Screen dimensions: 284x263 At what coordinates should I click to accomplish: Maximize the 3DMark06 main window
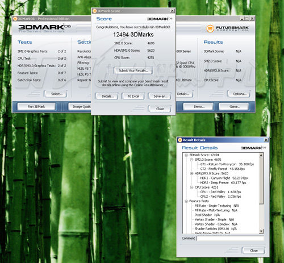[247, 19]
